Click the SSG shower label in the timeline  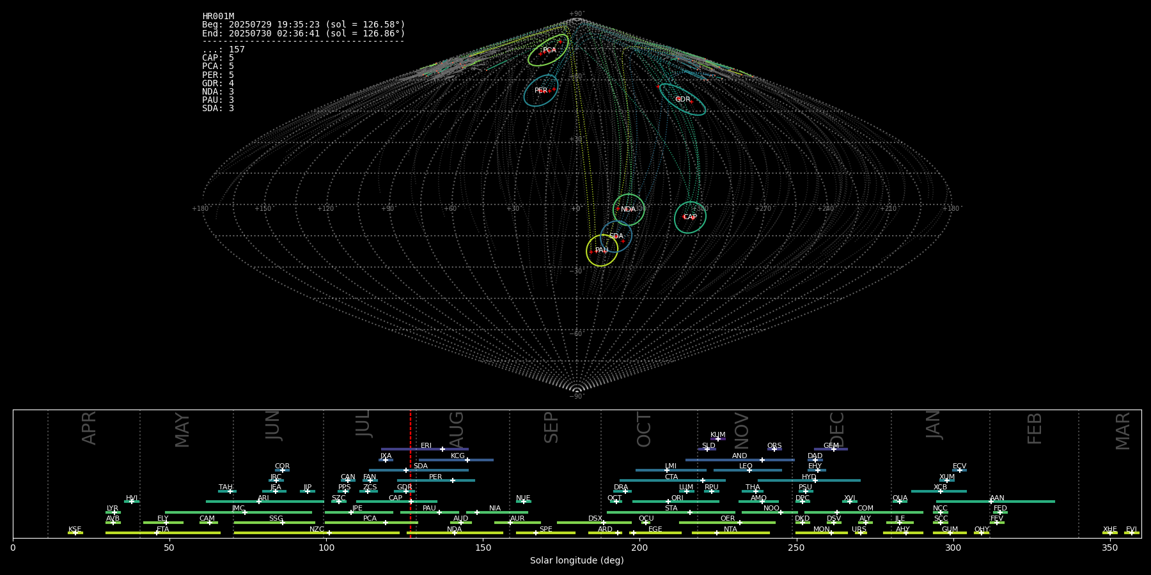(276, 519)
